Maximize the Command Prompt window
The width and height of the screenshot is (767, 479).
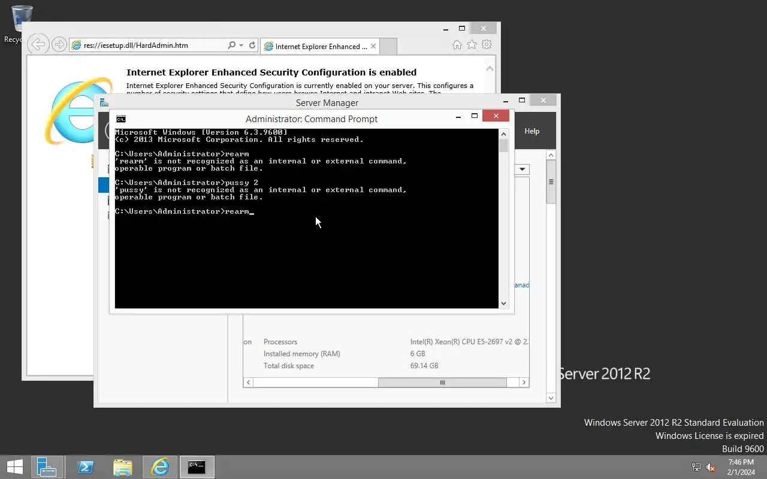[x=475, y=116]
